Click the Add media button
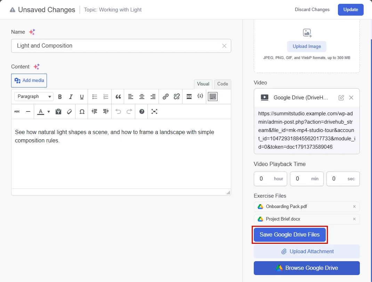The width and height of the screenshot is (372, 282). pos(29,81)
